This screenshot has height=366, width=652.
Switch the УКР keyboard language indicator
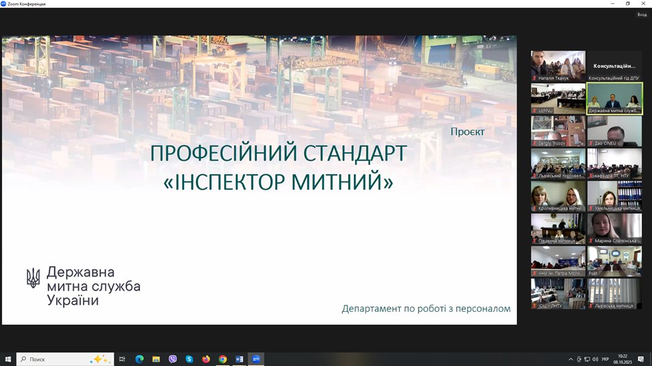605,359
